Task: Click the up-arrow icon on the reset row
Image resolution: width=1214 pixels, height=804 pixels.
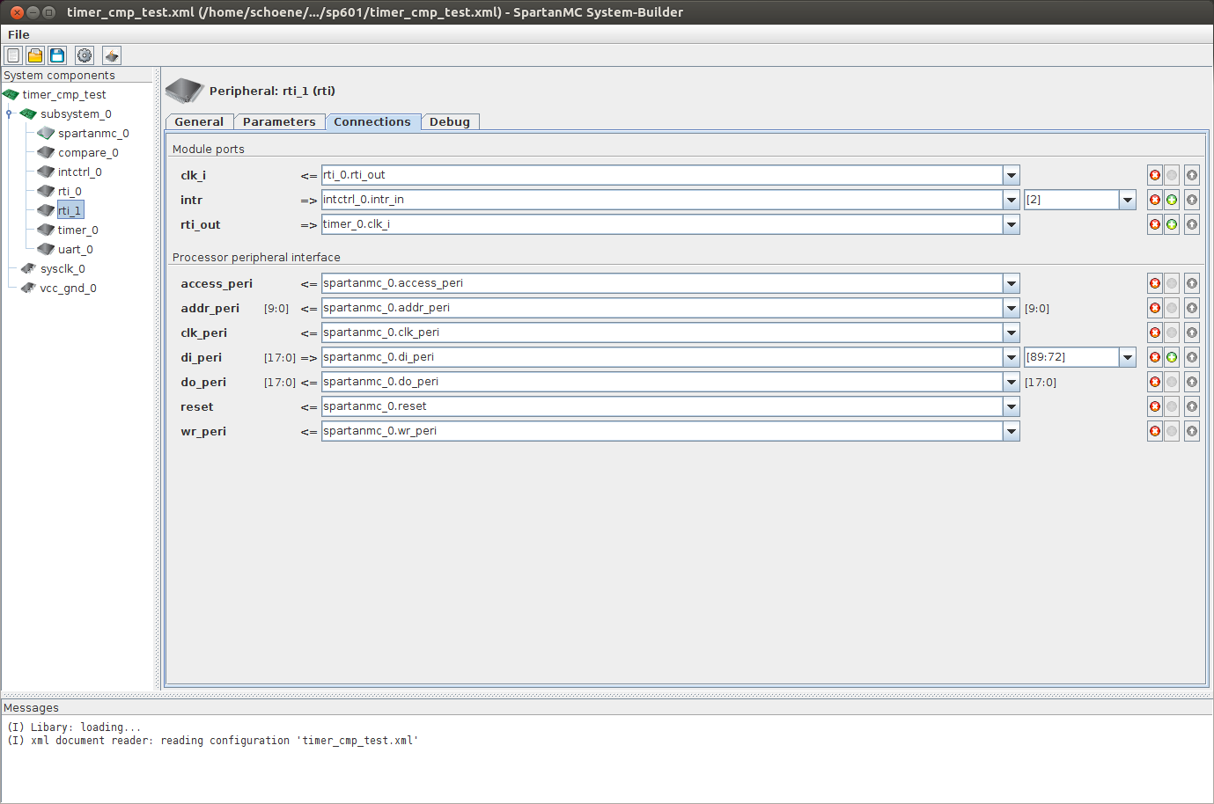Action: click(1191, 406)
